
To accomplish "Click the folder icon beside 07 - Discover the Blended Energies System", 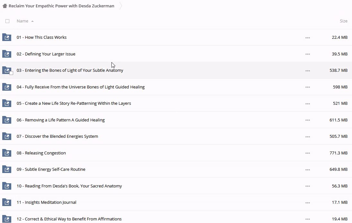I will pos(7,136).
